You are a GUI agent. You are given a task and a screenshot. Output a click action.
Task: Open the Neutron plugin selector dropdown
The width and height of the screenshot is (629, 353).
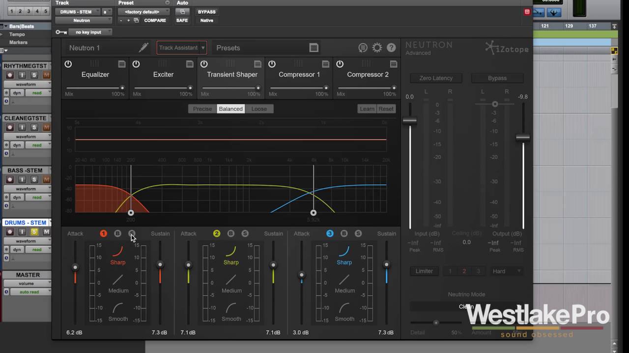coord(84,21)
